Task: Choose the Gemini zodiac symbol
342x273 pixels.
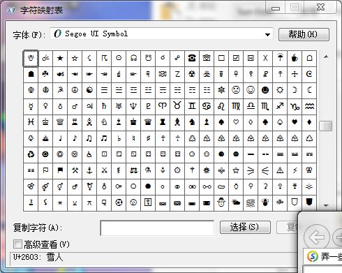Action: click(192, 106)
